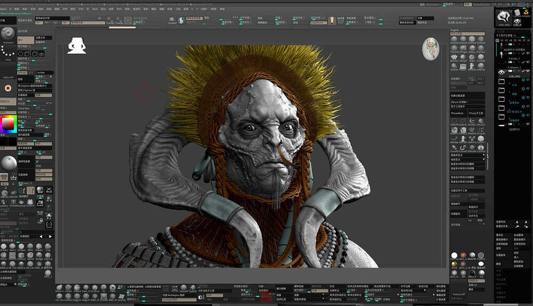The image size is (533, 306).
Task: Click the left-pointing previous arrow button
Action: pos(41,236)
